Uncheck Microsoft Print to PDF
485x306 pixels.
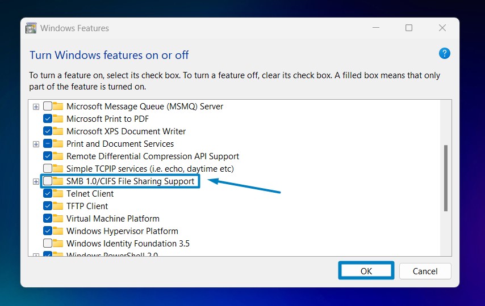click(48, 118)
